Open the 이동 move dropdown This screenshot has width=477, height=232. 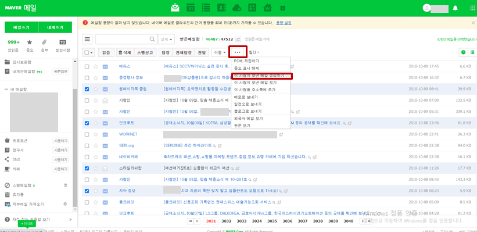point(220,52)
